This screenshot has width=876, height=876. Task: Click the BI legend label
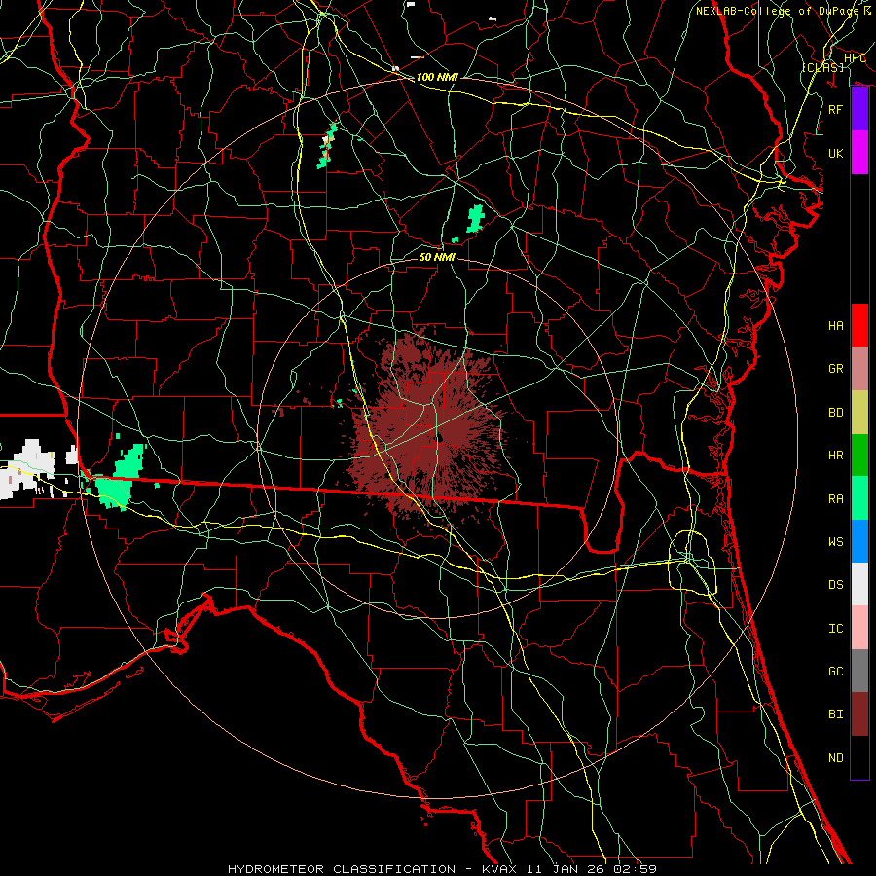tap(835, 714)
